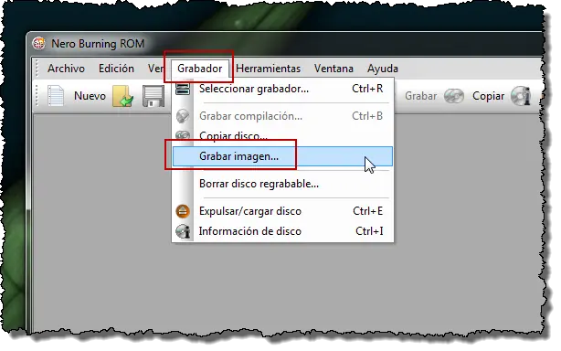
Task: Click the Grabar disc icon in toolbar
Action: (454, 96)
